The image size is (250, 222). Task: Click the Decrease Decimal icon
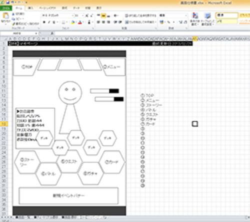(185, 22)
